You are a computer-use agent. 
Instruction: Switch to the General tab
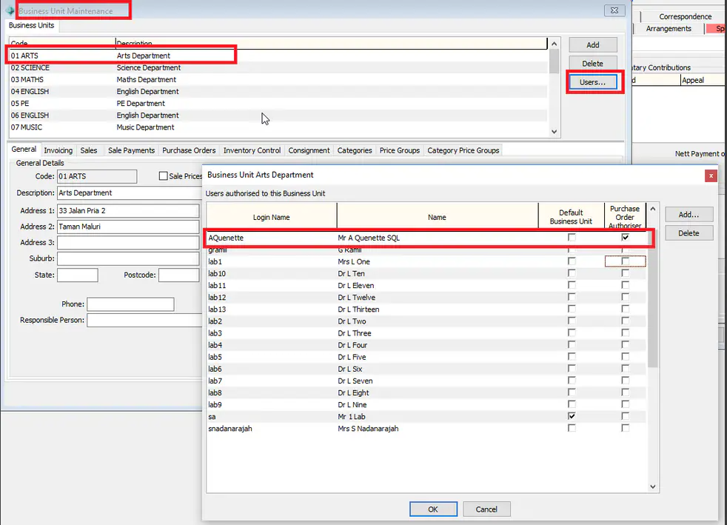pyautogui.click(x=24, y=150)
